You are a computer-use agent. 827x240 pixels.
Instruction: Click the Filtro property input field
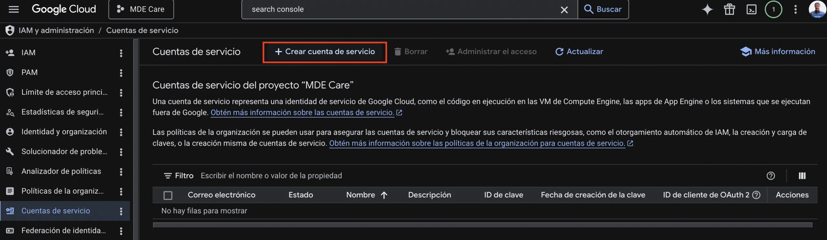point(388,176)
